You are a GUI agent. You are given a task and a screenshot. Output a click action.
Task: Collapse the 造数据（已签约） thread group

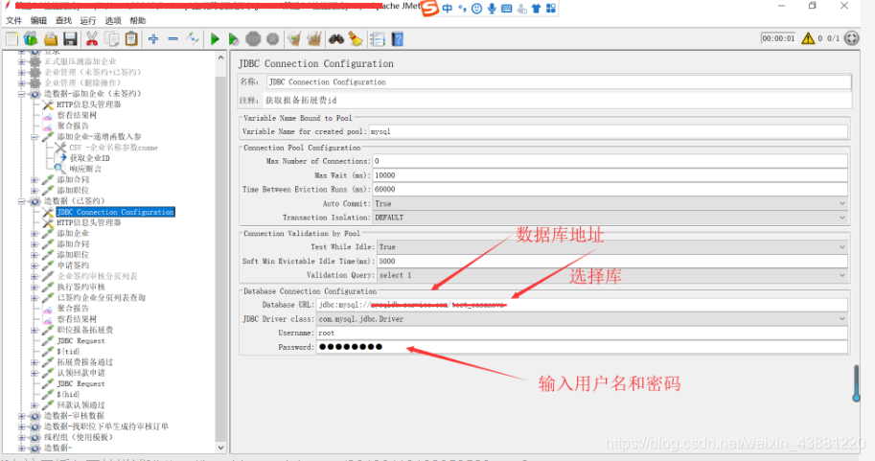22,201
